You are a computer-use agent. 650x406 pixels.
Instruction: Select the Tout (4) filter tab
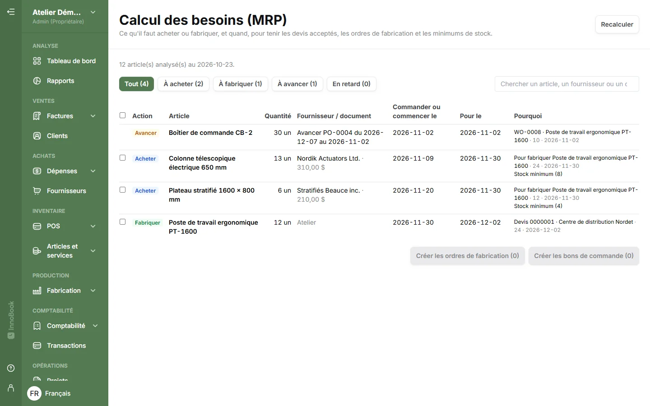click(136, 84)
